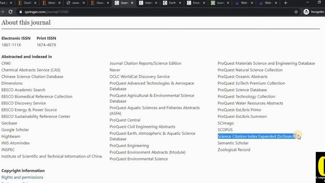Click the About this journal heading

26,22
